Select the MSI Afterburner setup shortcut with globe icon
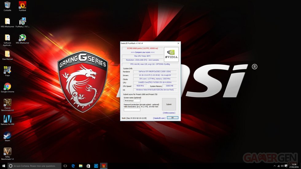301x169 pixels. coord(22,39)
